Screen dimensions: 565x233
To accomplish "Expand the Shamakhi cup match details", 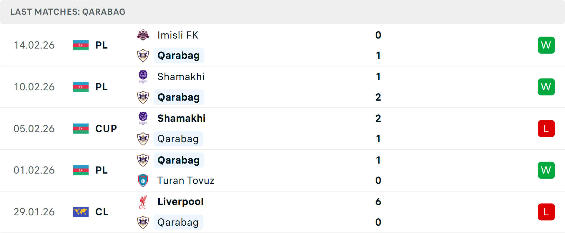I will click(x=282, y=128).
